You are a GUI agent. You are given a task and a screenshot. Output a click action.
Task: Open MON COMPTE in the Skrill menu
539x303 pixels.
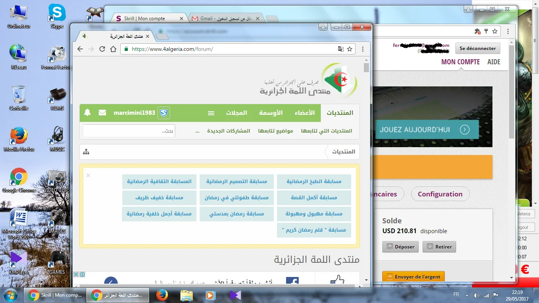[x=460, y=62]
